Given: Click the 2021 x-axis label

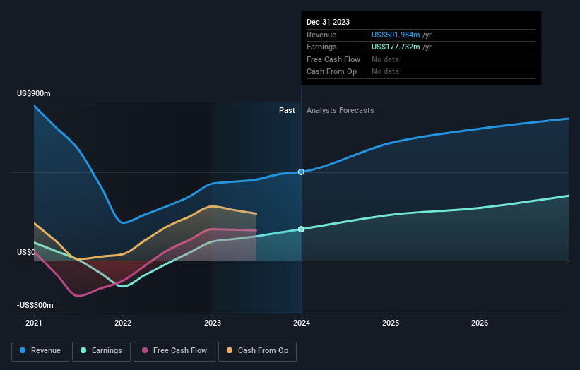Looking at the screenshot, I should coord(34,323).
